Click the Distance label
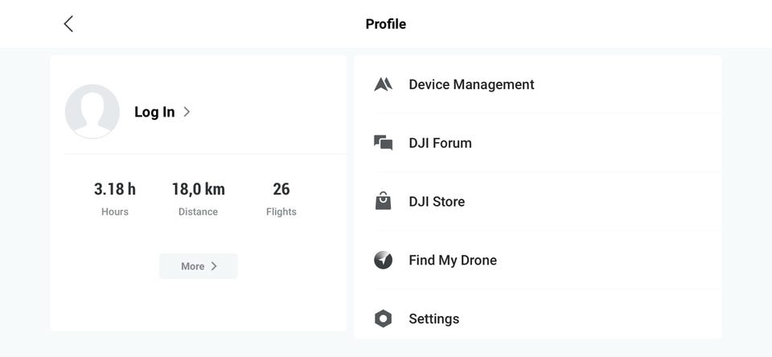The width and height of the screenshot is (772, 357). point(198,211)
